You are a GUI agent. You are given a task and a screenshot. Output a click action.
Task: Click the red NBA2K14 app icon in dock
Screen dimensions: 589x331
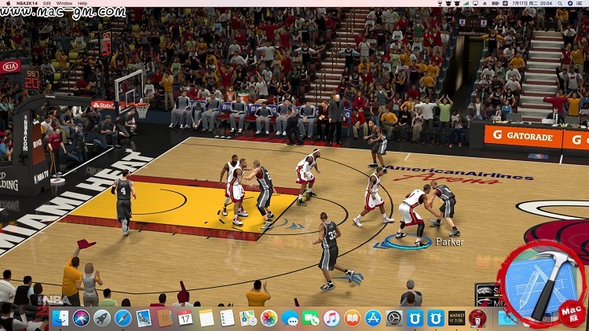pos(477,318)
